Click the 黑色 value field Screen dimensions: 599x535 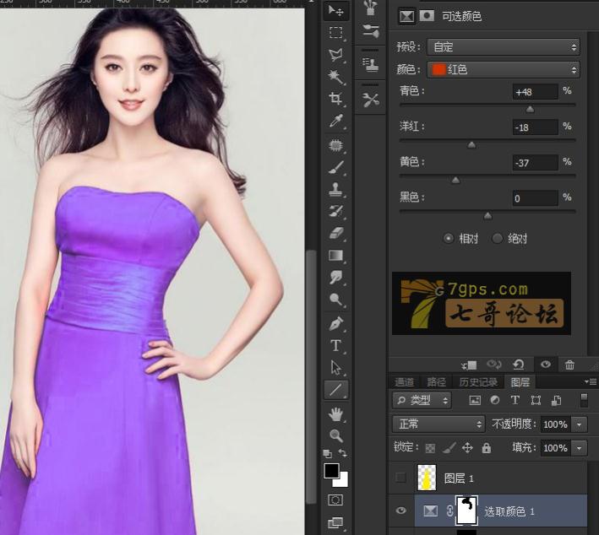click(x=535, y=198)
